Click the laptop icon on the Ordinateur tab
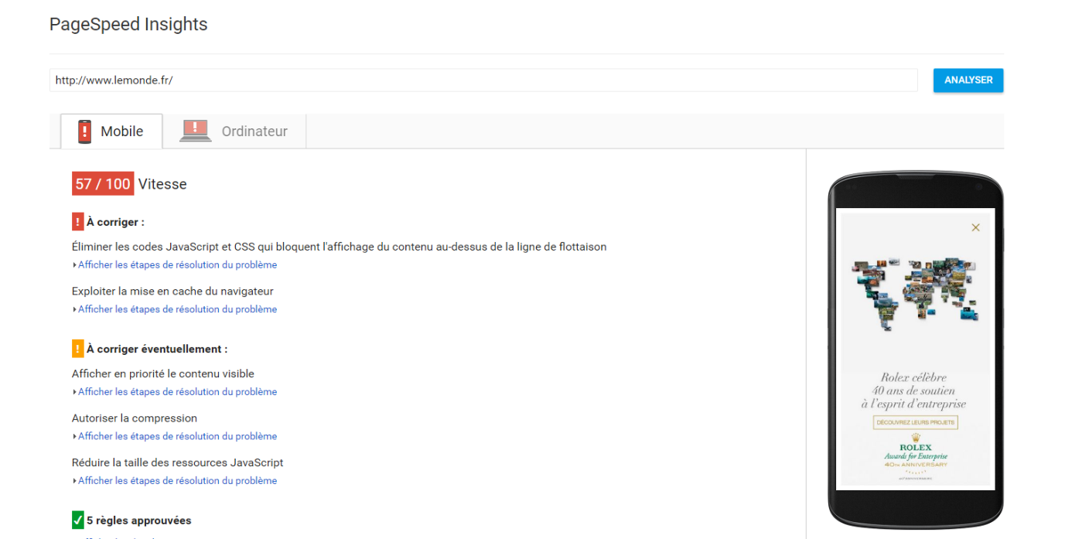Image resolution: width=1072 pixels, height=539 pixels. (x=195, y=131)
